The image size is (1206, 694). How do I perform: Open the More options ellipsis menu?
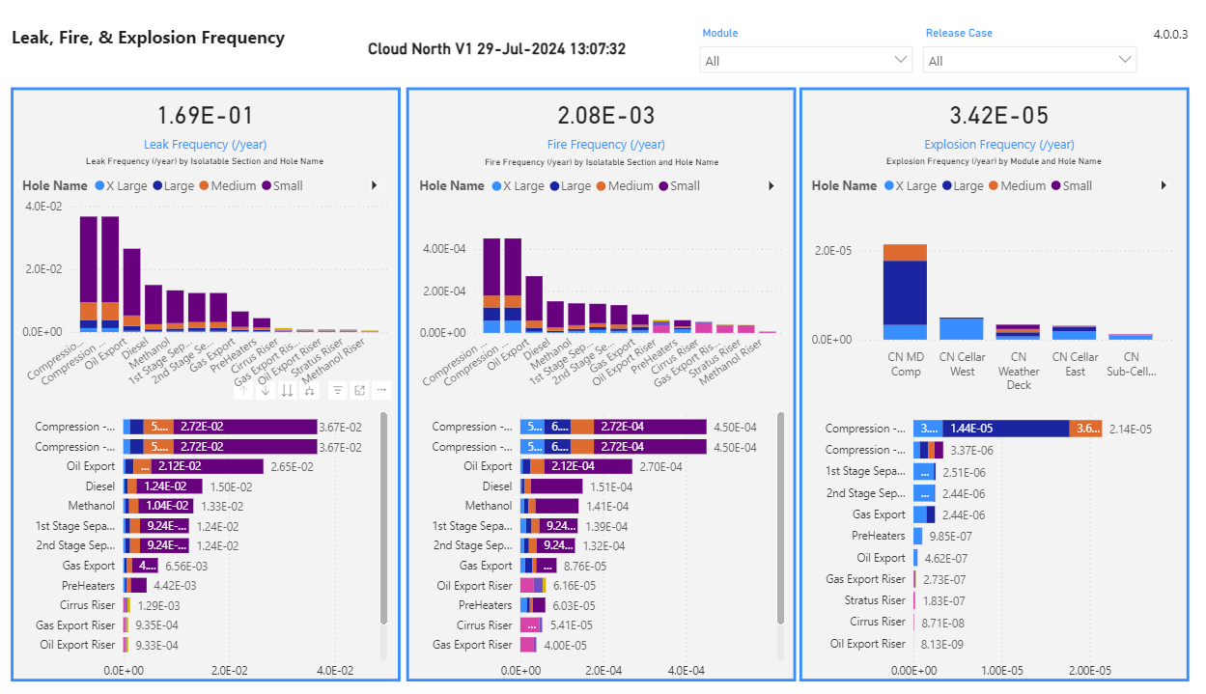pos(380,390)
